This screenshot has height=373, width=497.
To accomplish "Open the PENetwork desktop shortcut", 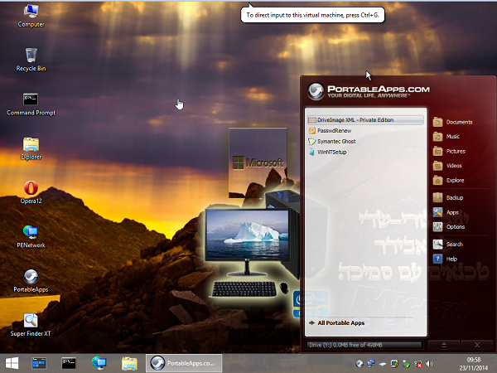I will (31, 236).
